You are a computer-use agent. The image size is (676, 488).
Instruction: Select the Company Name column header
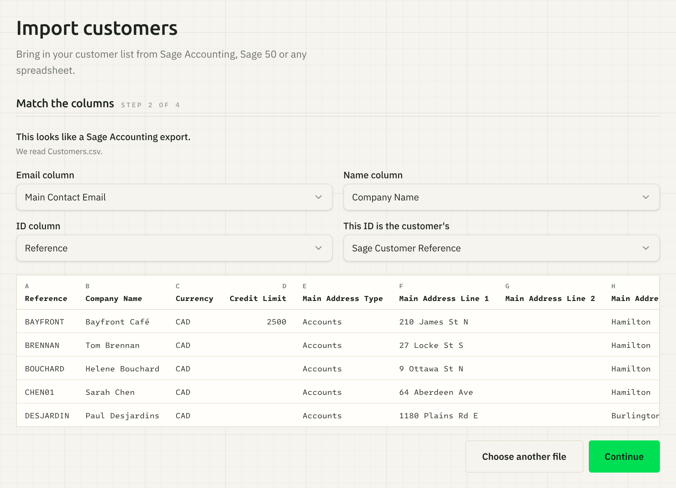coord(114,298)
